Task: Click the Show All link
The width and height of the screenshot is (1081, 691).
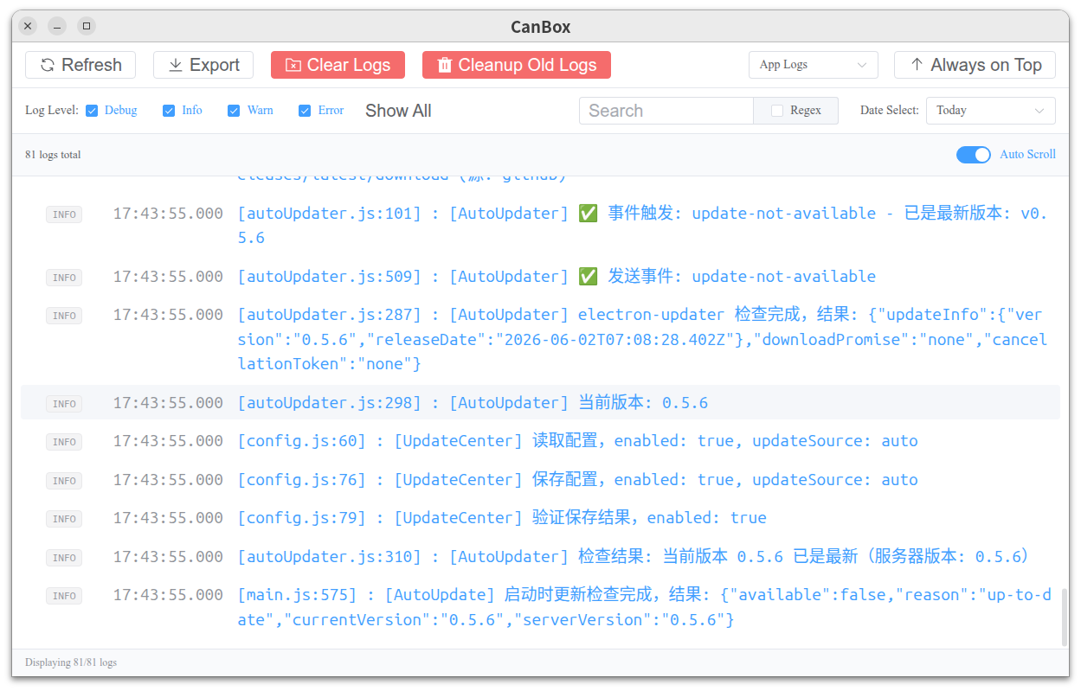Action: pos(398,111)
